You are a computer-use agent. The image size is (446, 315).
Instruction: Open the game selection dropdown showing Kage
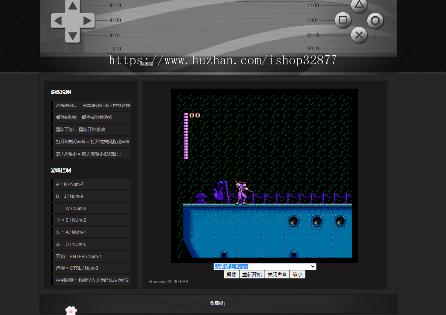pos(265,266)
